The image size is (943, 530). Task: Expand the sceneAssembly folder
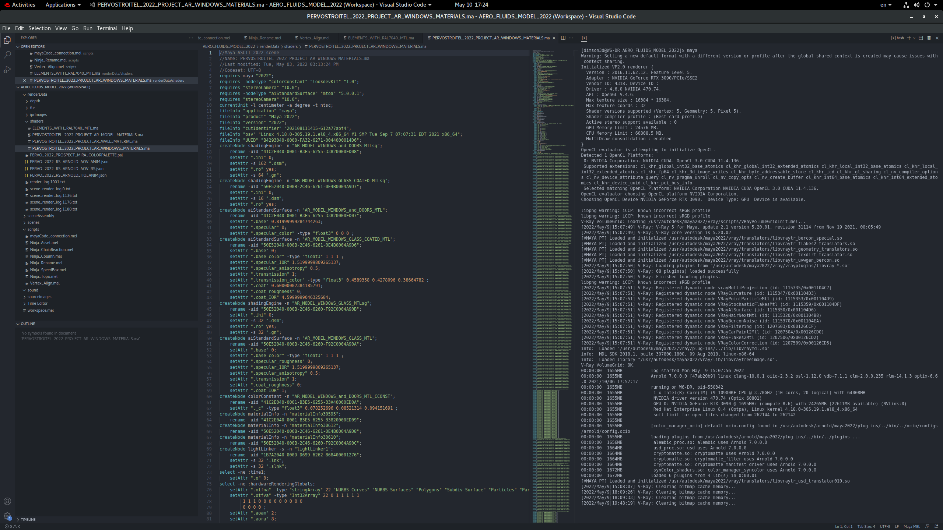pos(41,216)
